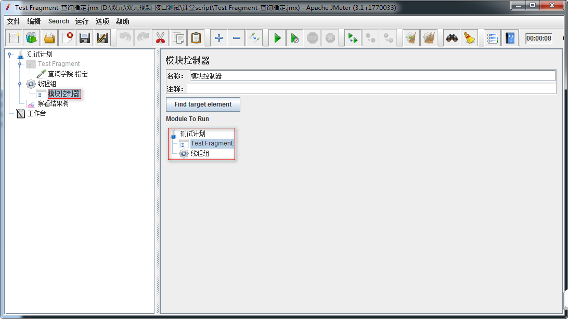
Task: Click the Close test plan icon
Action: click(x=67, y=38)
